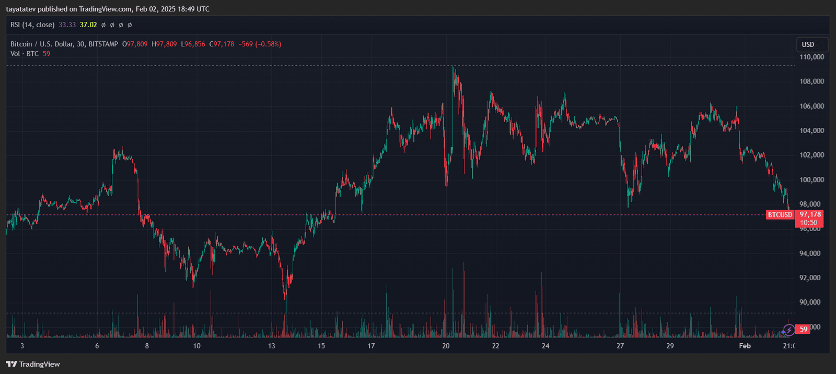Viewport: 836px width, 374px height.
Task: Click the date label 20 on time axis
Action: 446,346
